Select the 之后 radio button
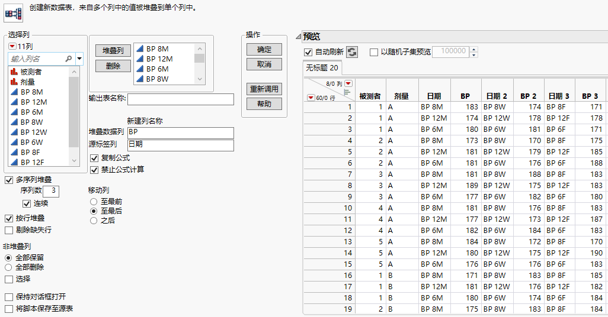The image size is (608, 317). click(x=94, y=221)
